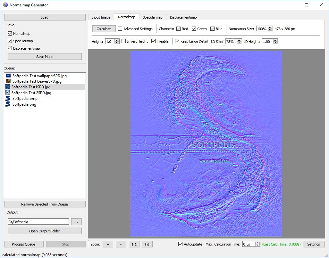This screenshot has height=258, width=329.
Task: Open the Displacementmap tab
Action: (183, 17)
